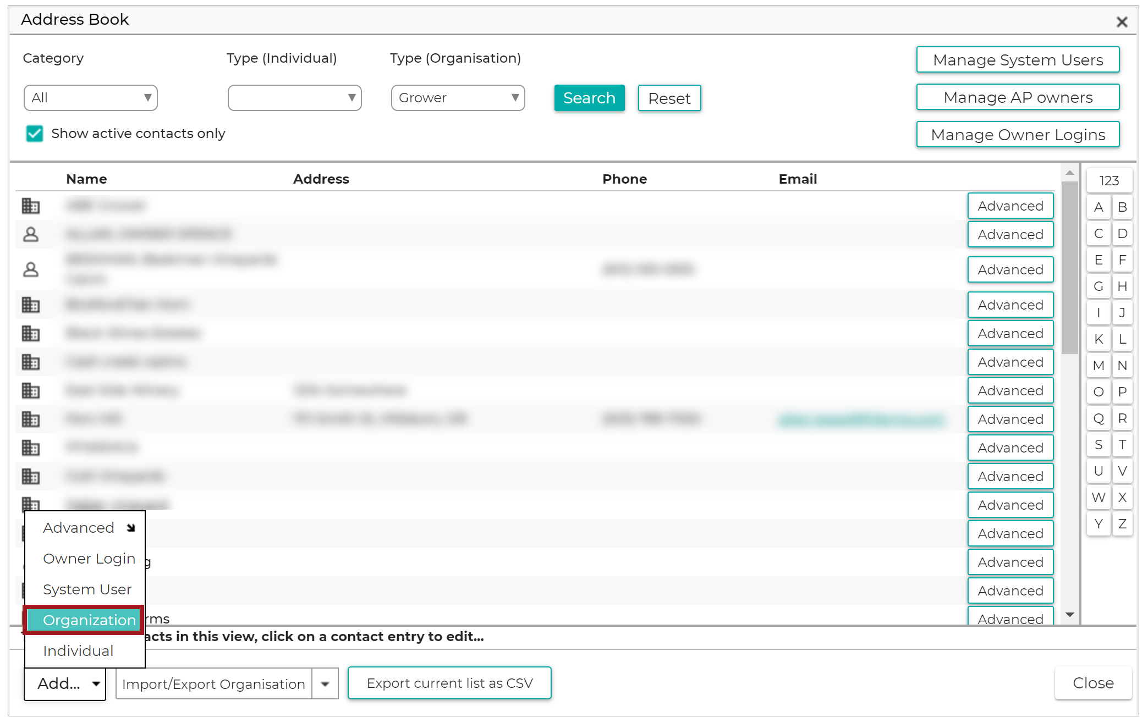Filter contacts by letter B
This screenshot has height=723, width=1148.
click(1122, 207)
